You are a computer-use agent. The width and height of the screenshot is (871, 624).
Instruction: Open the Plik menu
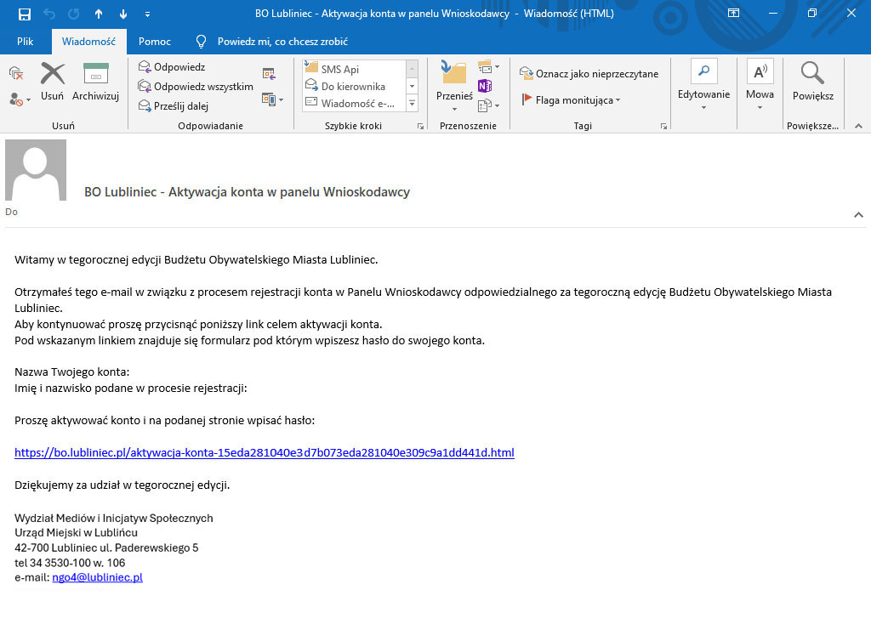[x=26, y=42]
